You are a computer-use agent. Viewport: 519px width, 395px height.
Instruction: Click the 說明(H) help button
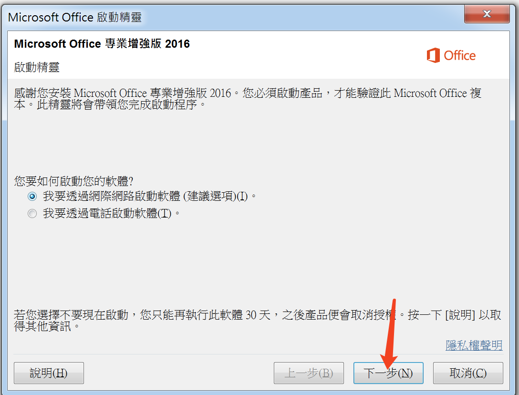(49, 373)
